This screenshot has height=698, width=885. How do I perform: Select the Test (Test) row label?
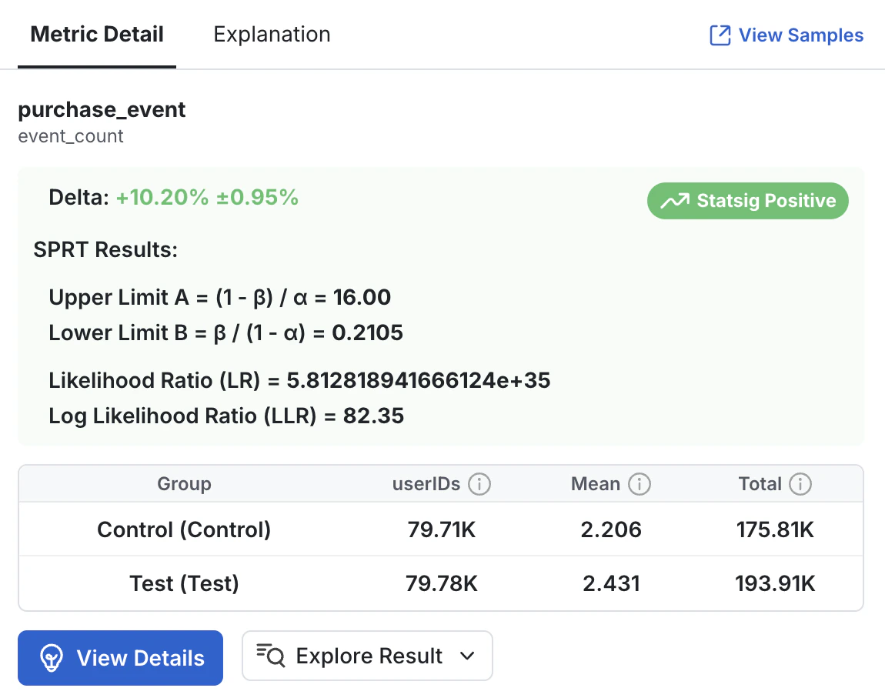pos(184,583)
